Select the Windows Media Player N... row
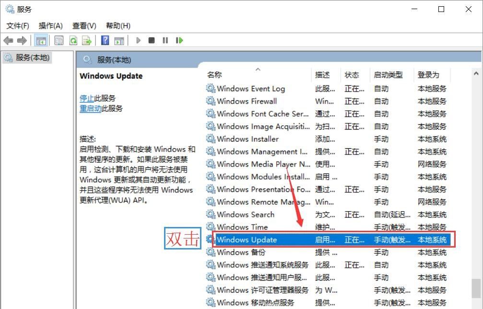This screenshot has width=483, height=309. pos(328,164)
